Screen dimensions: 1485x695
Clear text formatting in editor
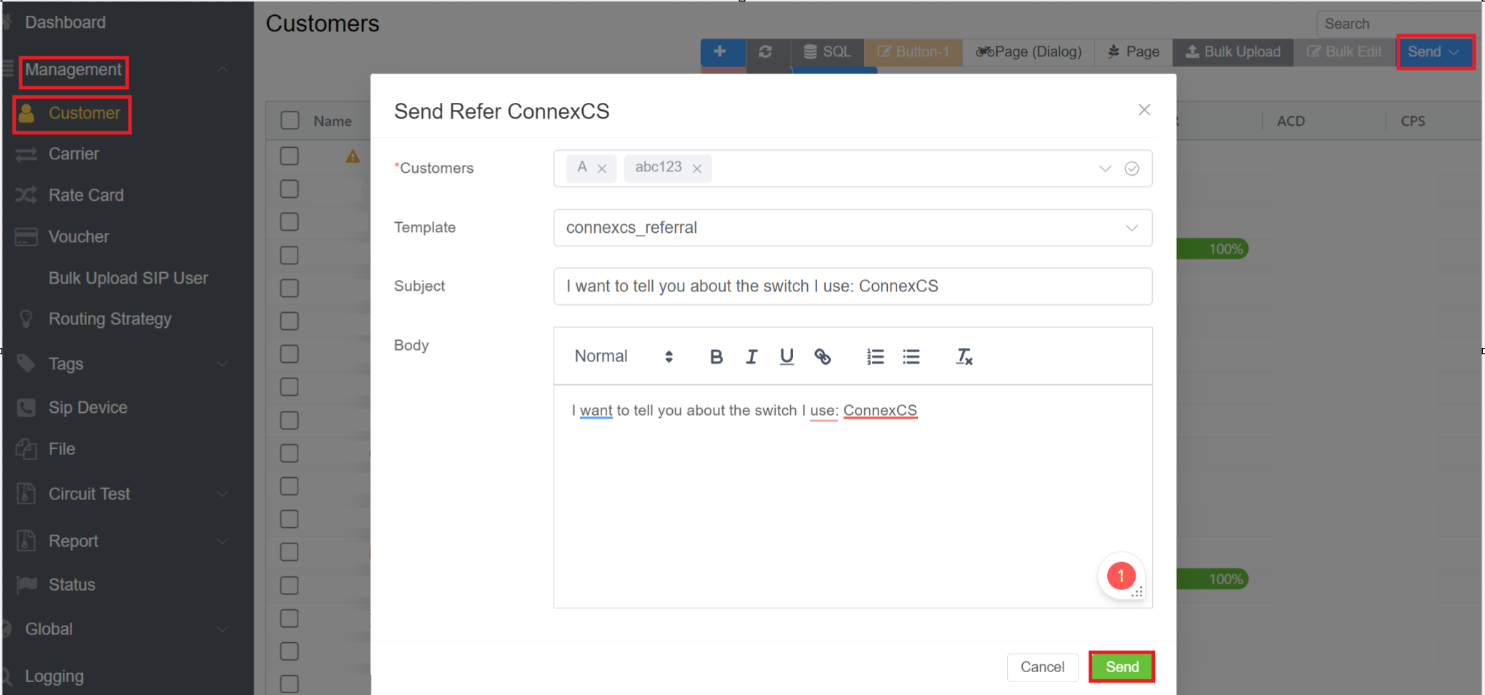(964, 356)
